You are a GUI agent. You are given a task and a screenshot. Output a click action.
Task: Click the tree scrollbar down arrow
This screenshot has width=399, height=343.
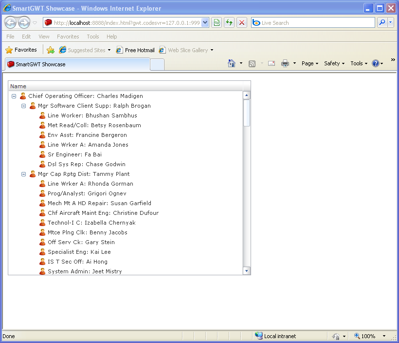(247, 270)
